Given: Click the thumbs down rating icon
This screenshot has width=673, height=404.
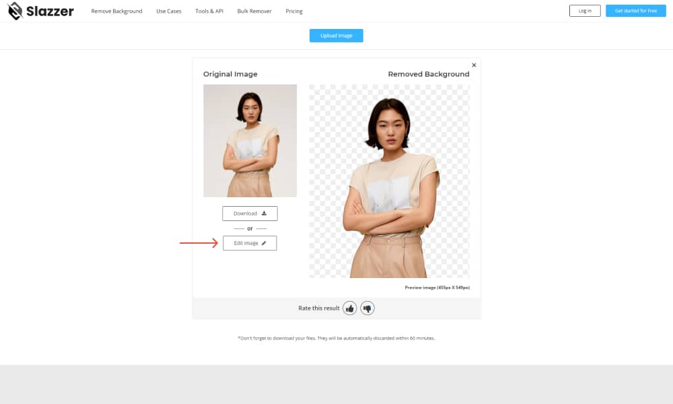Looking at the screenshot, I should coord(367,308).
